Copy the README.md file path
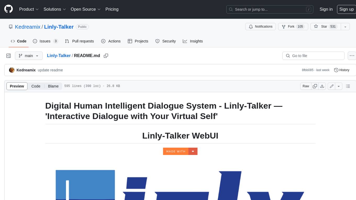 pos(106,55)
